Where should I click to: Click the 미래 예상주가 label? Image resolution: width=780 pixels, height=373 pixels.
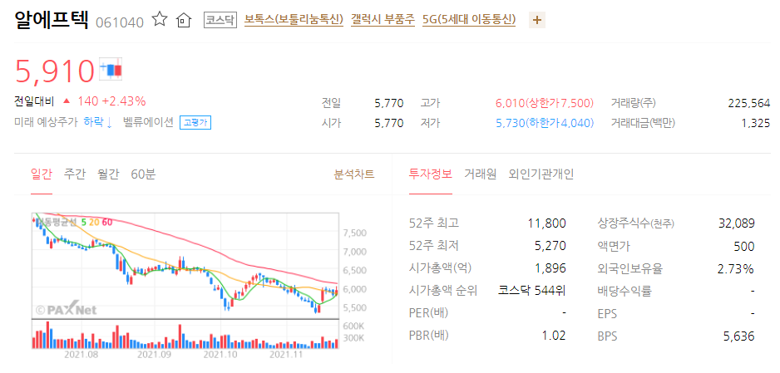click(x=47, y=122)
